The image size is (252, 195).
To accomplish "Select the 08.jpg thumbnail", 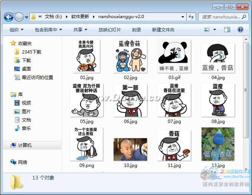I will (218, 100).
